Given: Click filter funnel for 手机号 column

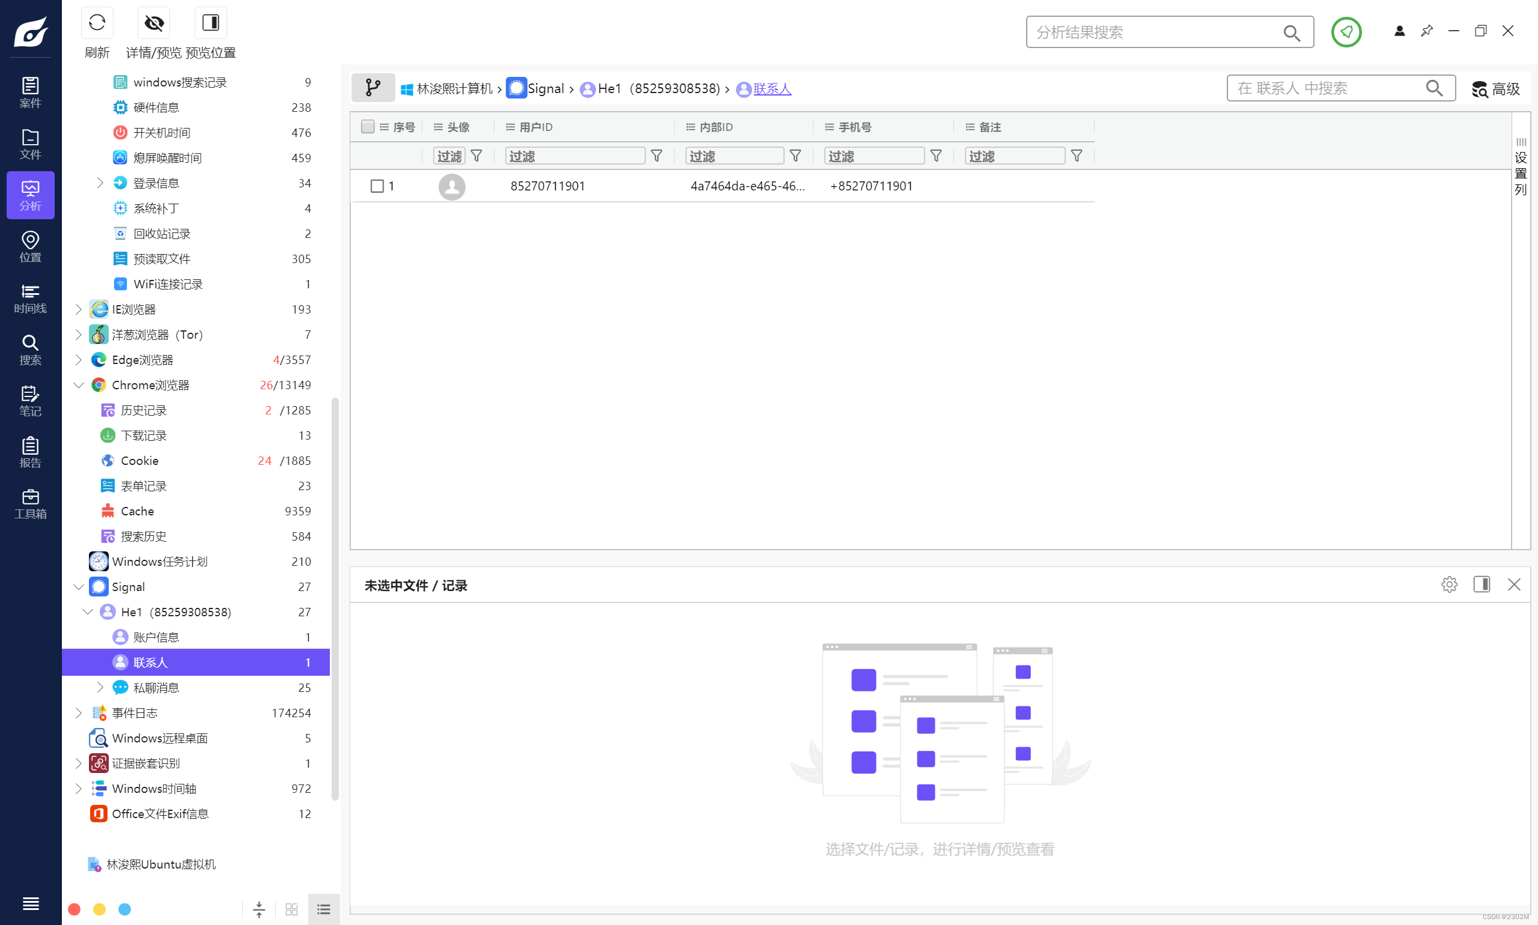Looking at the screenshot, I should [x=935, y=156].
